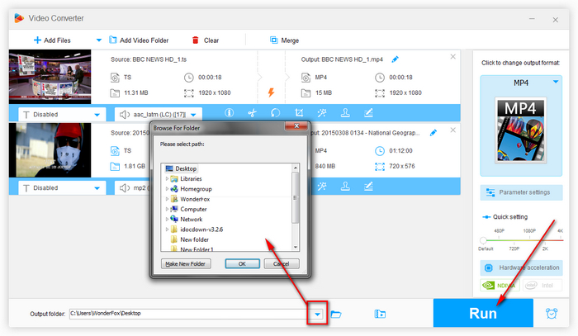This screenshot has height=336, width=578.
Task: Open the crop tool for BBC NEWS video
Action: click(x=299, y=113)
